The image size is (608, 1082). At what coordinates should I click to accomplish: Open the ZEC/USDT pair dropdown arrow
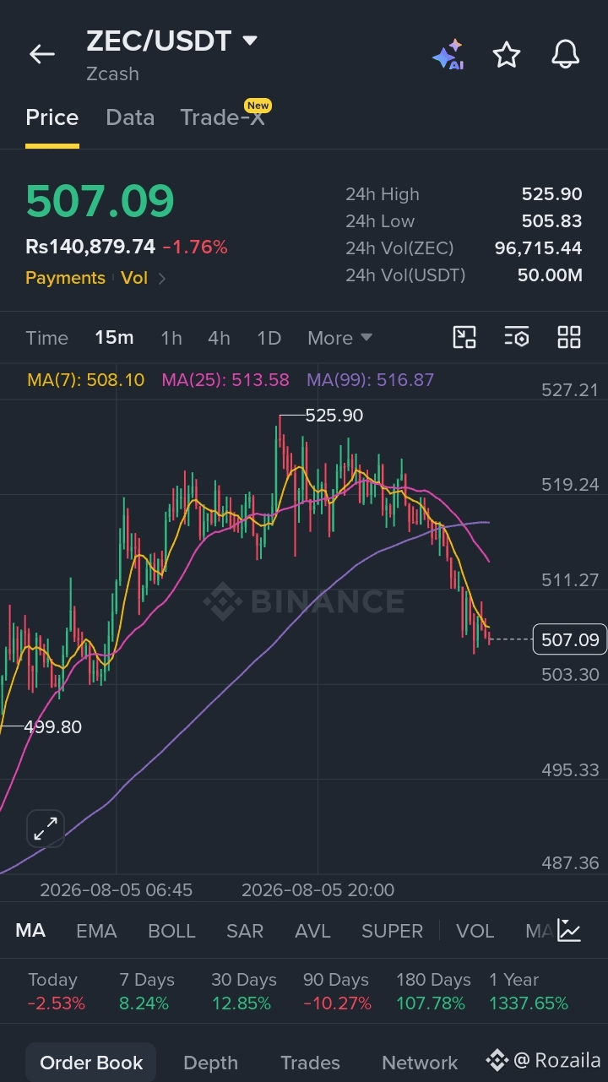pyautogui.click(x=249, y=41)
